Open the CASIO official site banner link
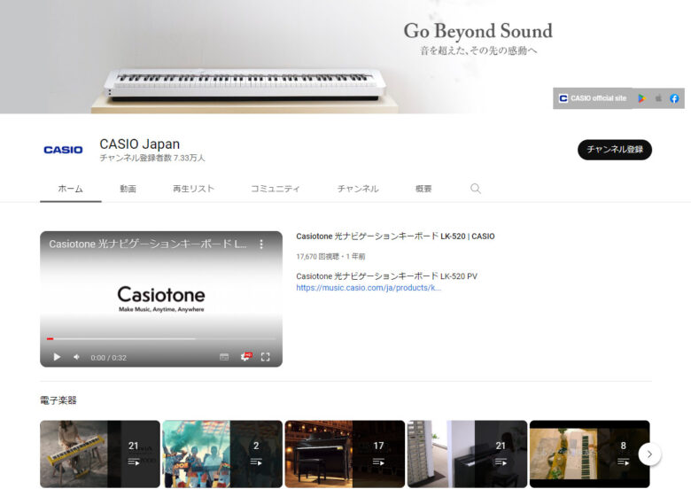 (x=593, y=98)
